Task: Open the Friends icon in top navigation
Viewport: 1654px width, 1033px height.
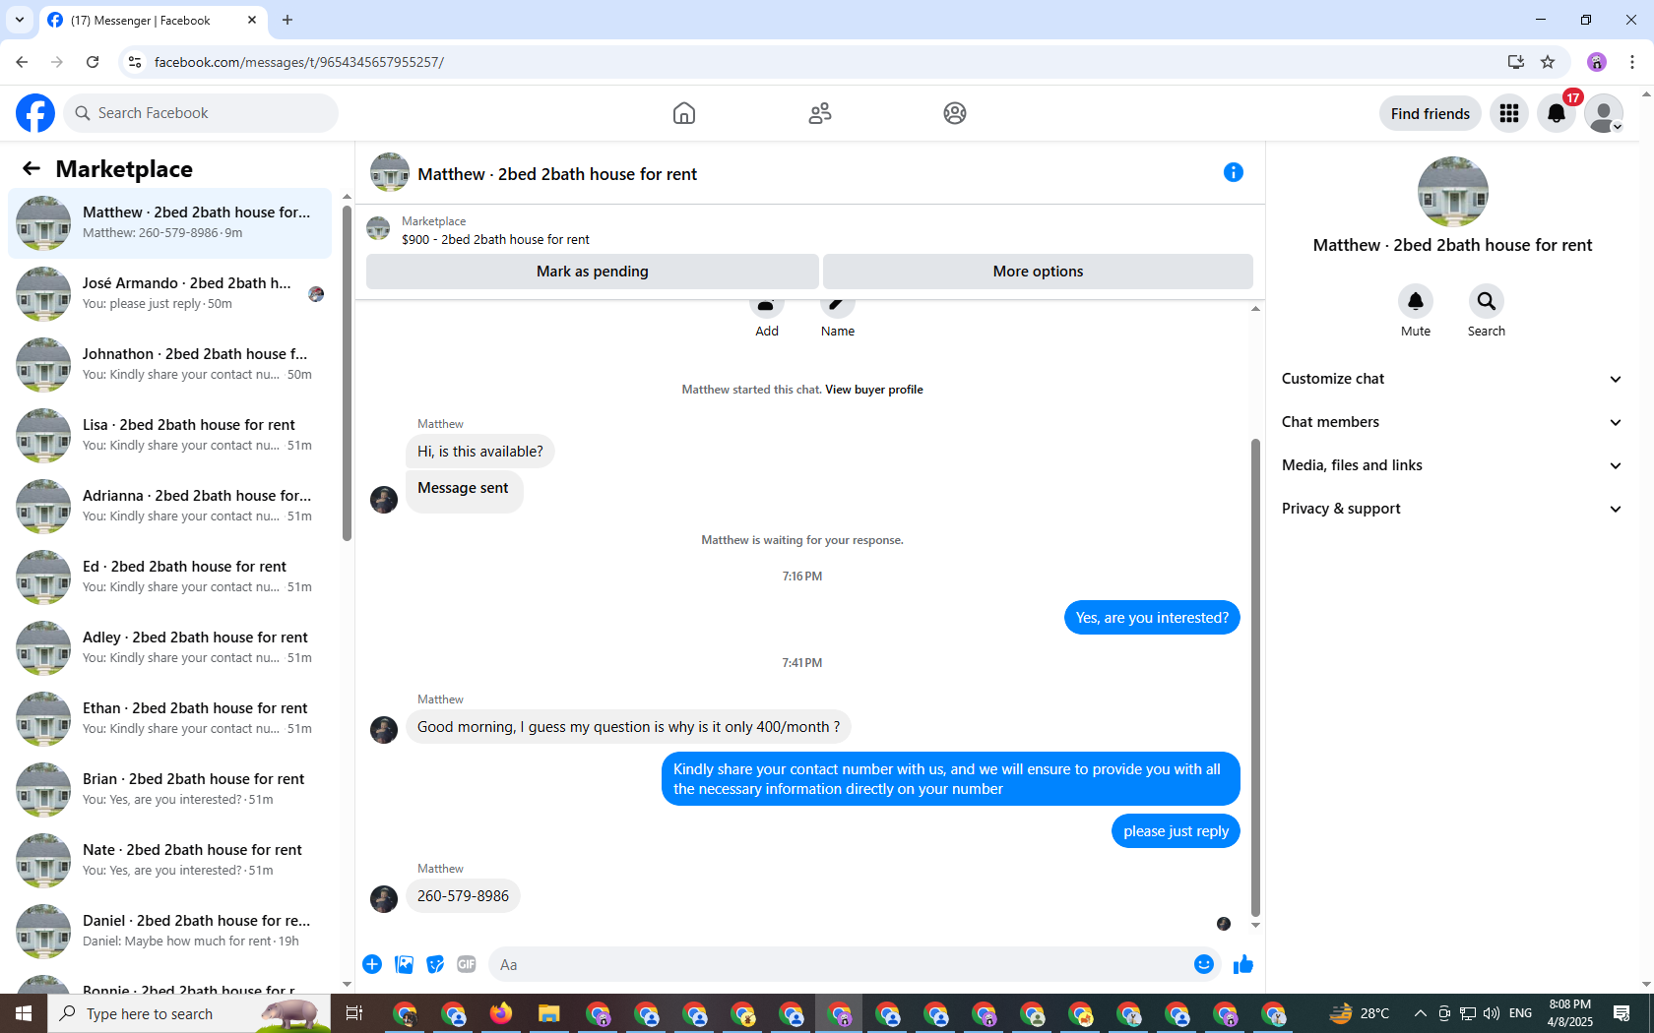Action: (820, 113)
